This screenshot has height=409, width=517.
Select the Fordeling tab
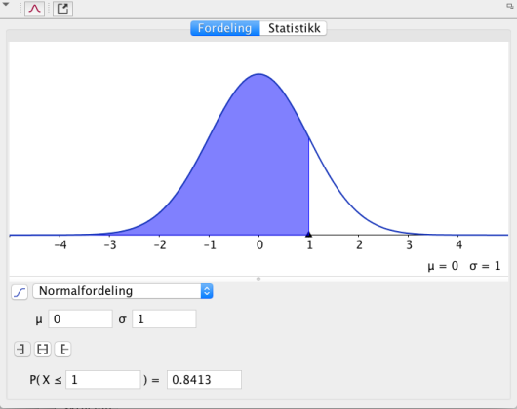(x=225, y=28)
